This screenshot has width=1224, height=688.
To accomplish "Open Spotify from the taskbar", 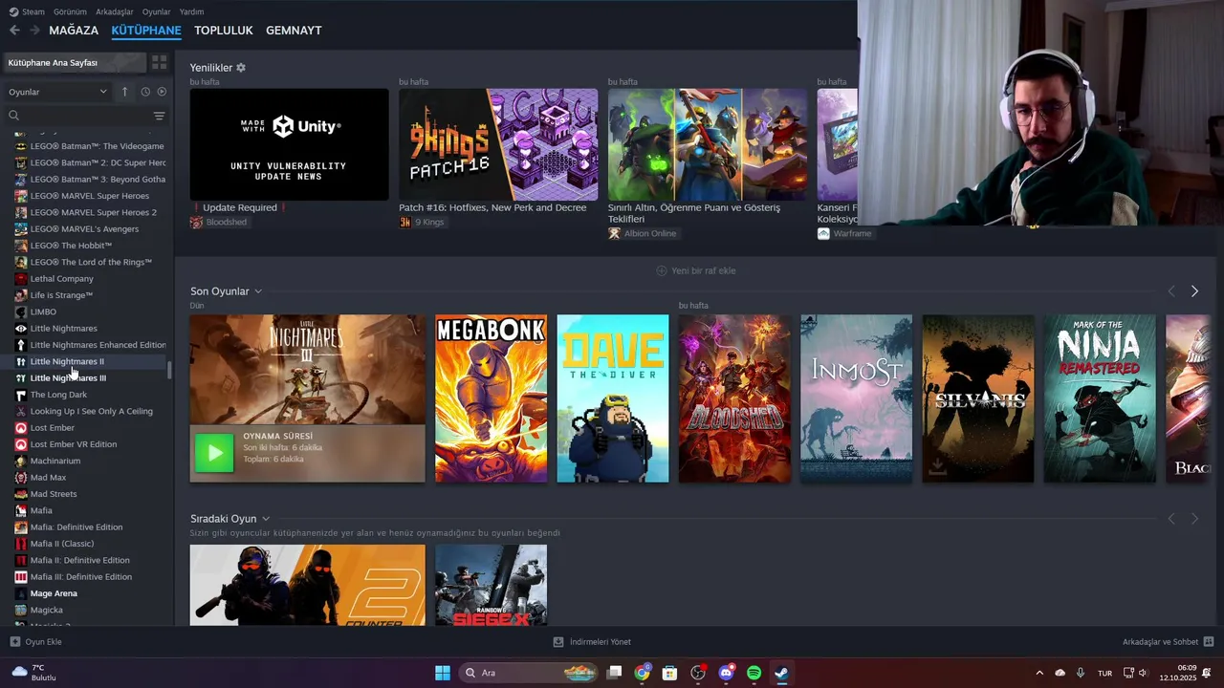I will (754, 673).
